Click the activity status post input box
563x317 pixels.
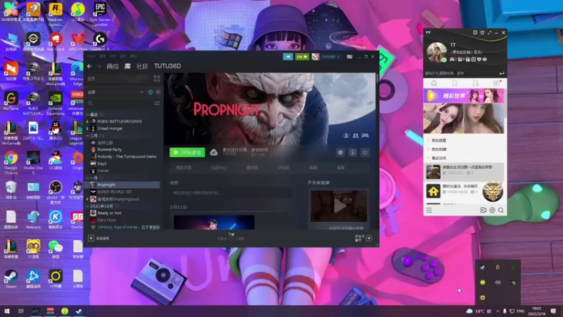(x=232, y=193)
